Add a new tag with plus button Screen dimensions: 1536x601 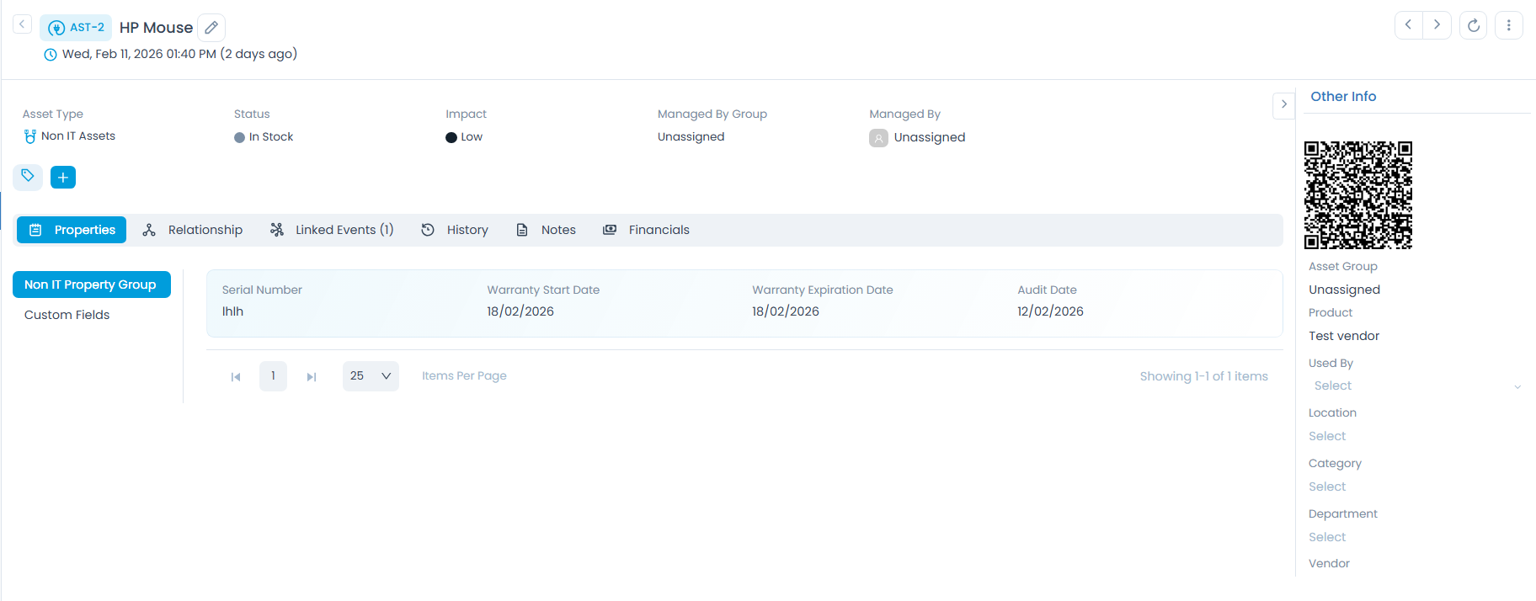pos(63,177)
